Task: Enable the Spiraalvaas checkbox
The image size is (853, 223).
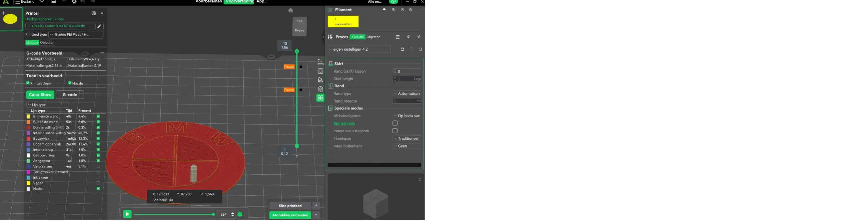Action: coord(395,123)
